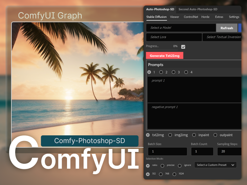
Task: Choose the precise selection mode
Action: [x=162, y=166]
